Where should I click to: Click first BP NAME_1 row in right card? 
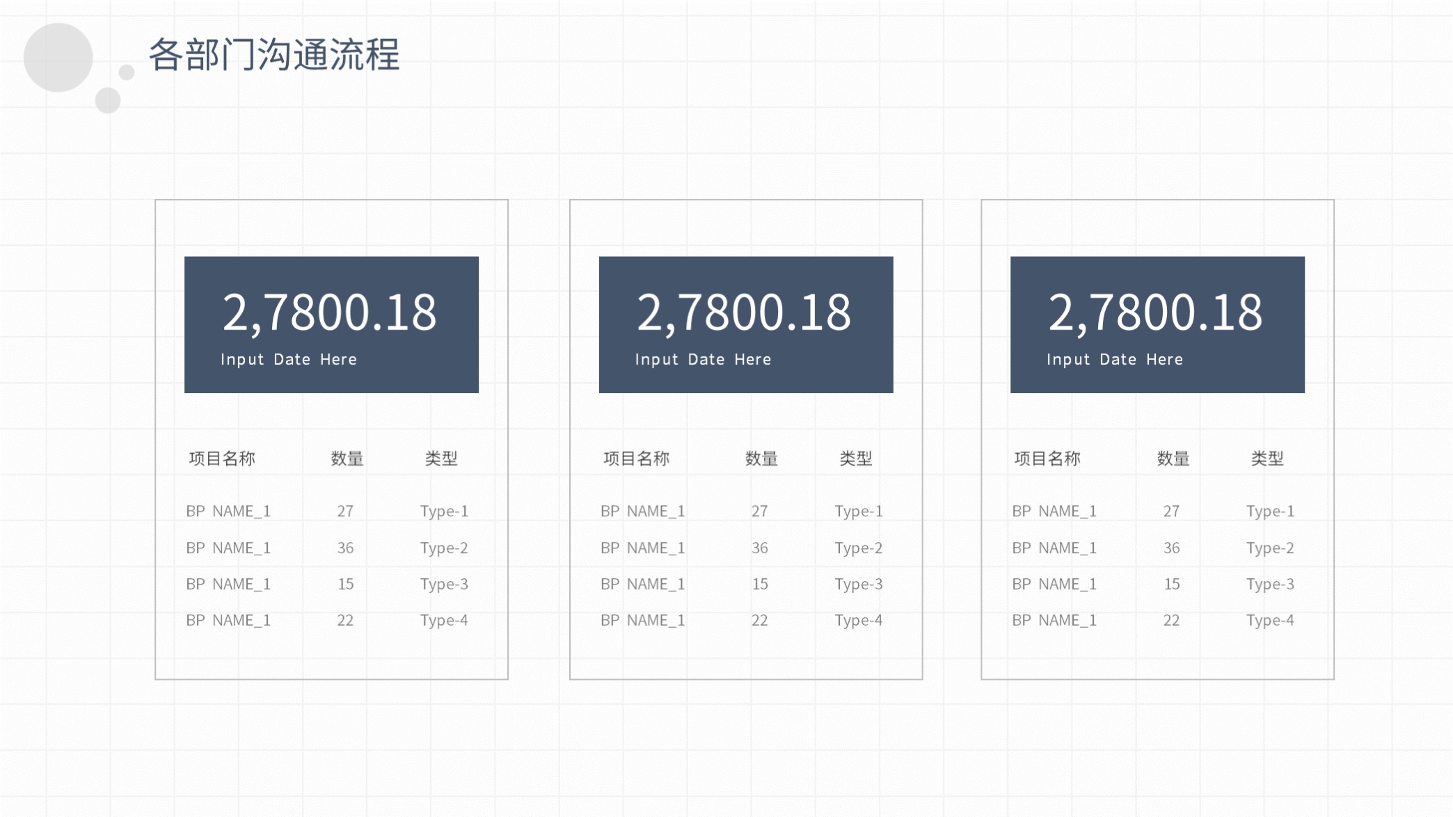click(x=1054, y=511)
